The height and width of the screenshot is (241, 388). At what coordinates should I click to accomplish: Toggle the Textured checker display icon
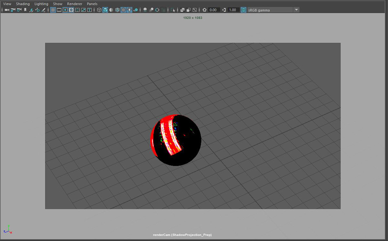[x=124, y=10]
